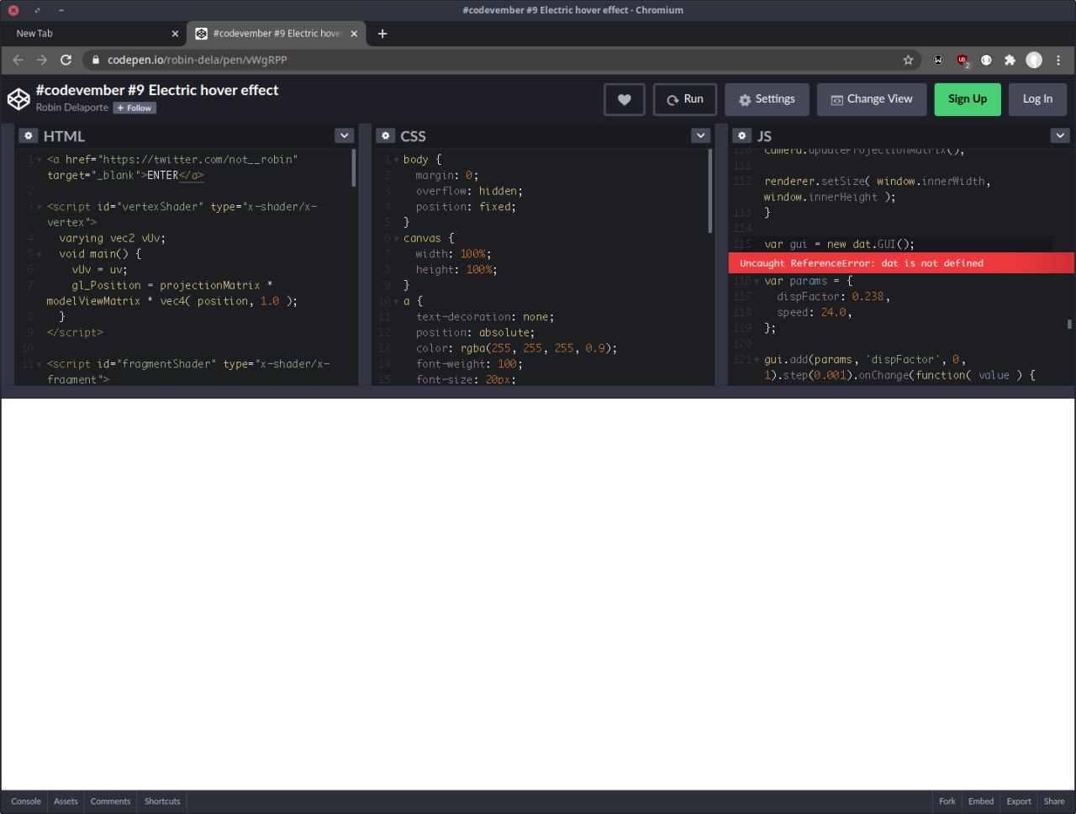This screenshot has width=1076, height=814.
Task: Click the HTML 'ENTER' link text
Action: point(163,176)
